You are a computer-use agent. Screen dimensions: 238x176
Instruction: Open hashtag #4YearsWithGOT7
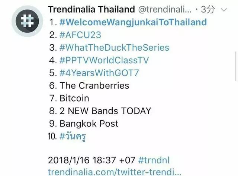click(x=99, y=73)
